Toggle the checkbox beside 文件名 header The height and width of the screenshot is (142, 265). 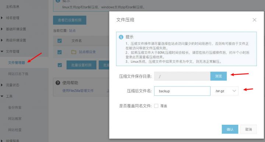[60, 41]
